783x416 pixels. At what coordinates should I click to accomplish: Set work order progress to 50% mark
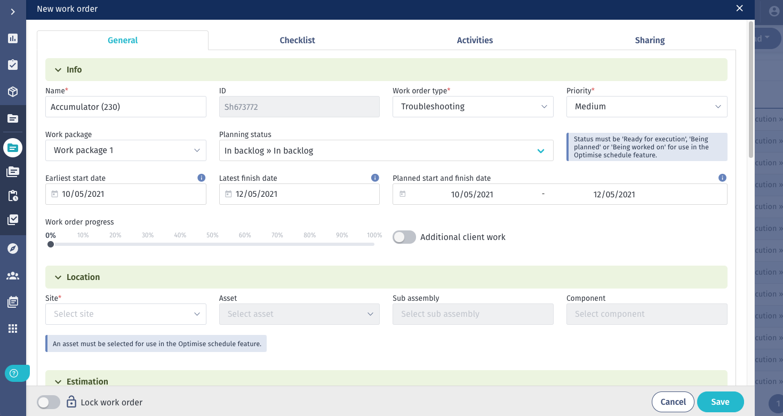[x=212, y=235]
